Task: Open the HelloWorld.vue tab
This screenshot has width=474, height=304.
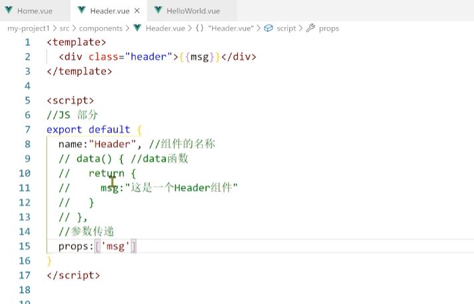Action: (x=193, y=11)
